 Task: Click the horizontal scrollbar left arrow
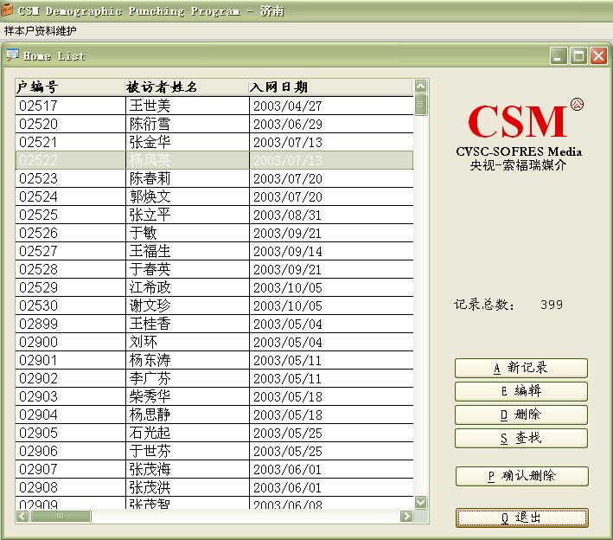click(22, 517)
